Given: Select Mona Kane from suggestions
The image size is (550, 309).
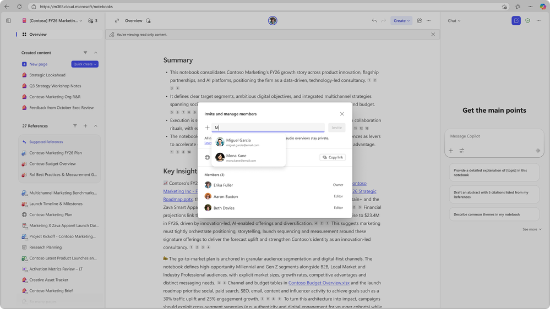Looking at the screenshot, I should (248, 158).
